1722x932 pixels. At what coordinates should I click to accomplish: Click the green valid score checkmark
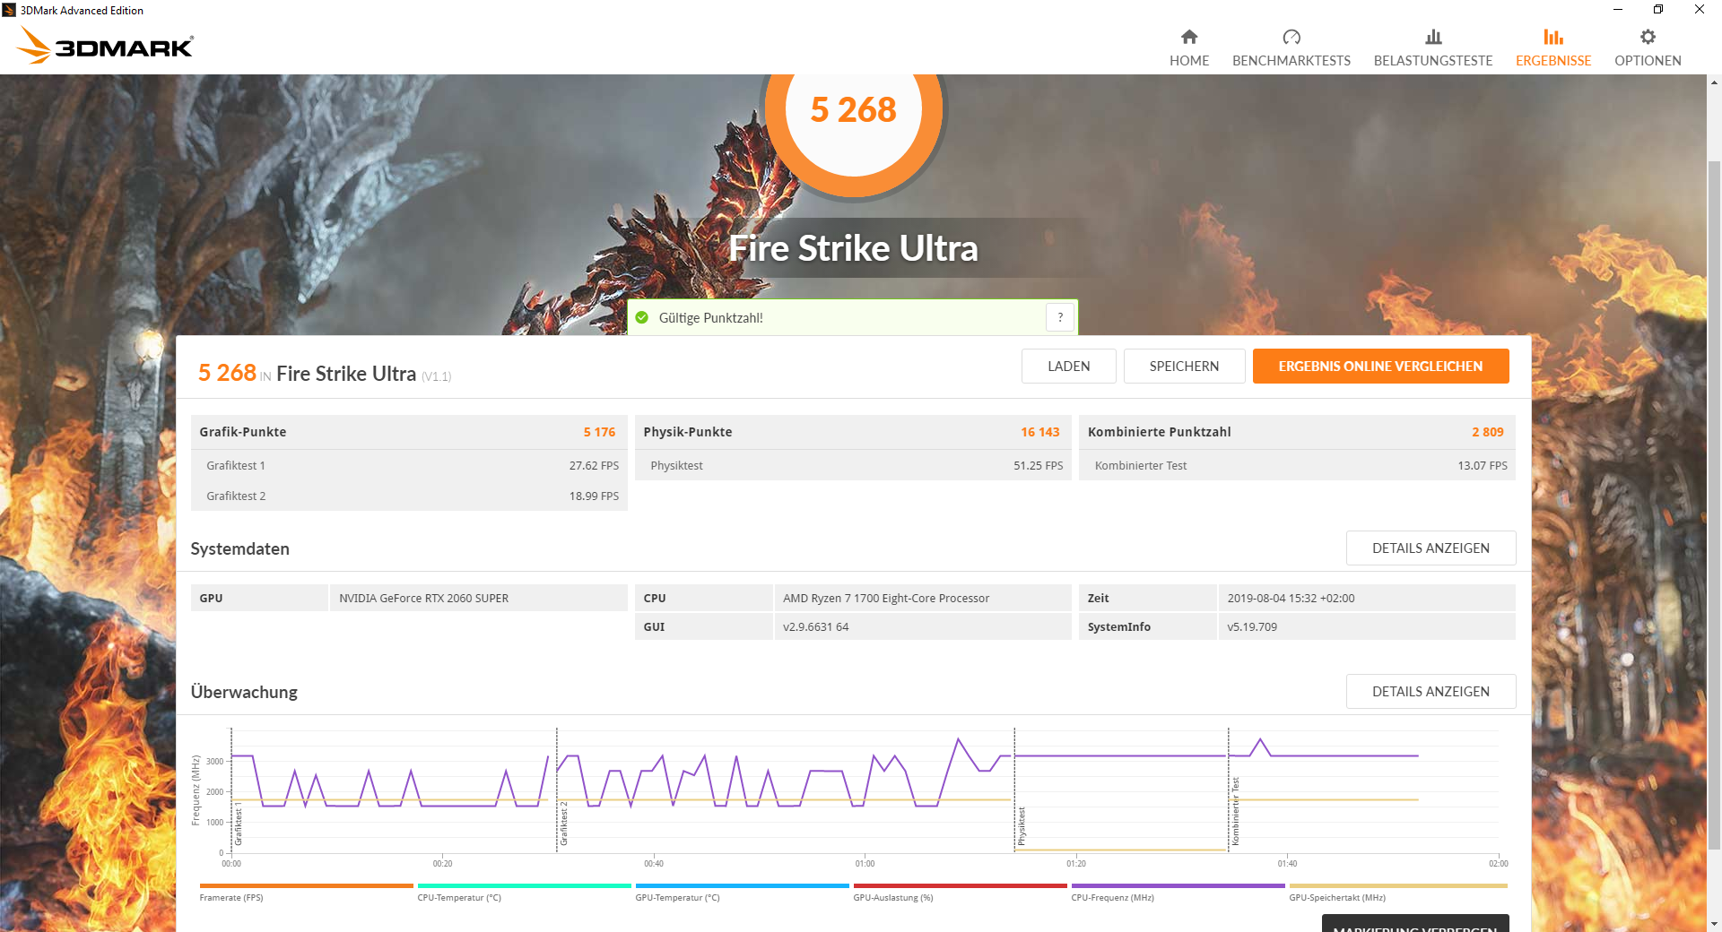coord(642,317)
